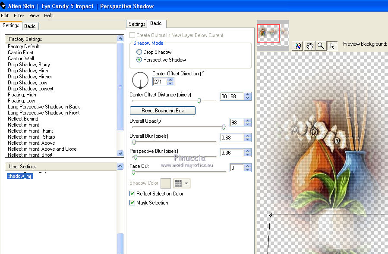This screenshot has width=388, height=254.
Task: Click the Overall Opacity input field
Action: pos(237,123)
